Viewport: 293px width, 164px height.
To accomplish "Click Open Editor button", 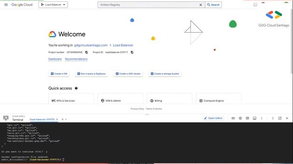I will (213, 118).
